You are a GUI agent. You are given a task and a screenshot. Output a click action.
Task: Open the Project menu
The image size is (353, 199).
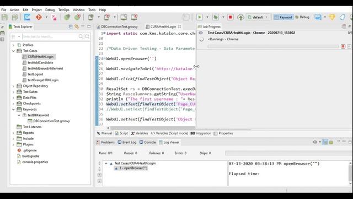pos(36,10)
